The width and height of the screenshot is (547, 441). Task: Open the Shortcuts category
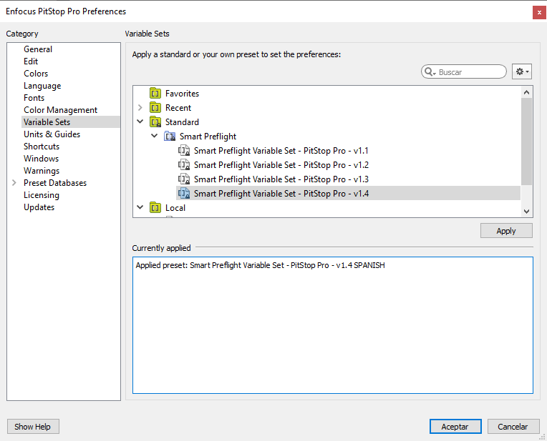42,147
